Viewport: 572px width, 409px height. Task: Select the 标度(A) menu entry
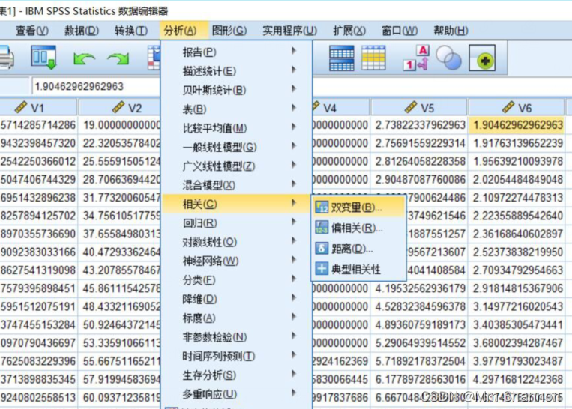tap(236, 318)
